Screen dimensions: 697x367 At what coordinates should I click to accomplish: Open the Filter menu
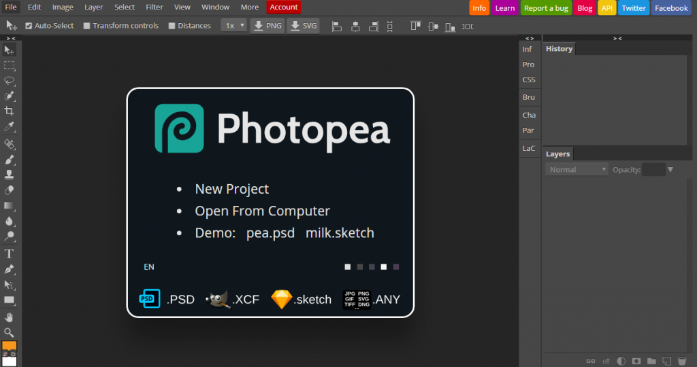155,7
